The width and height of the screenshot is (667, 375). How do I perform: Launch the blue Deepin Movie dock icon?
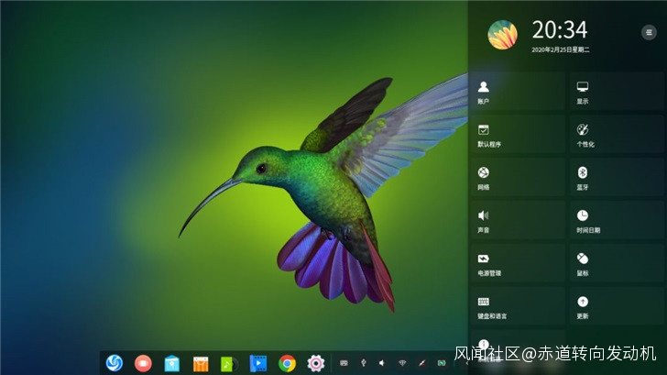click(x=257, y=363)
